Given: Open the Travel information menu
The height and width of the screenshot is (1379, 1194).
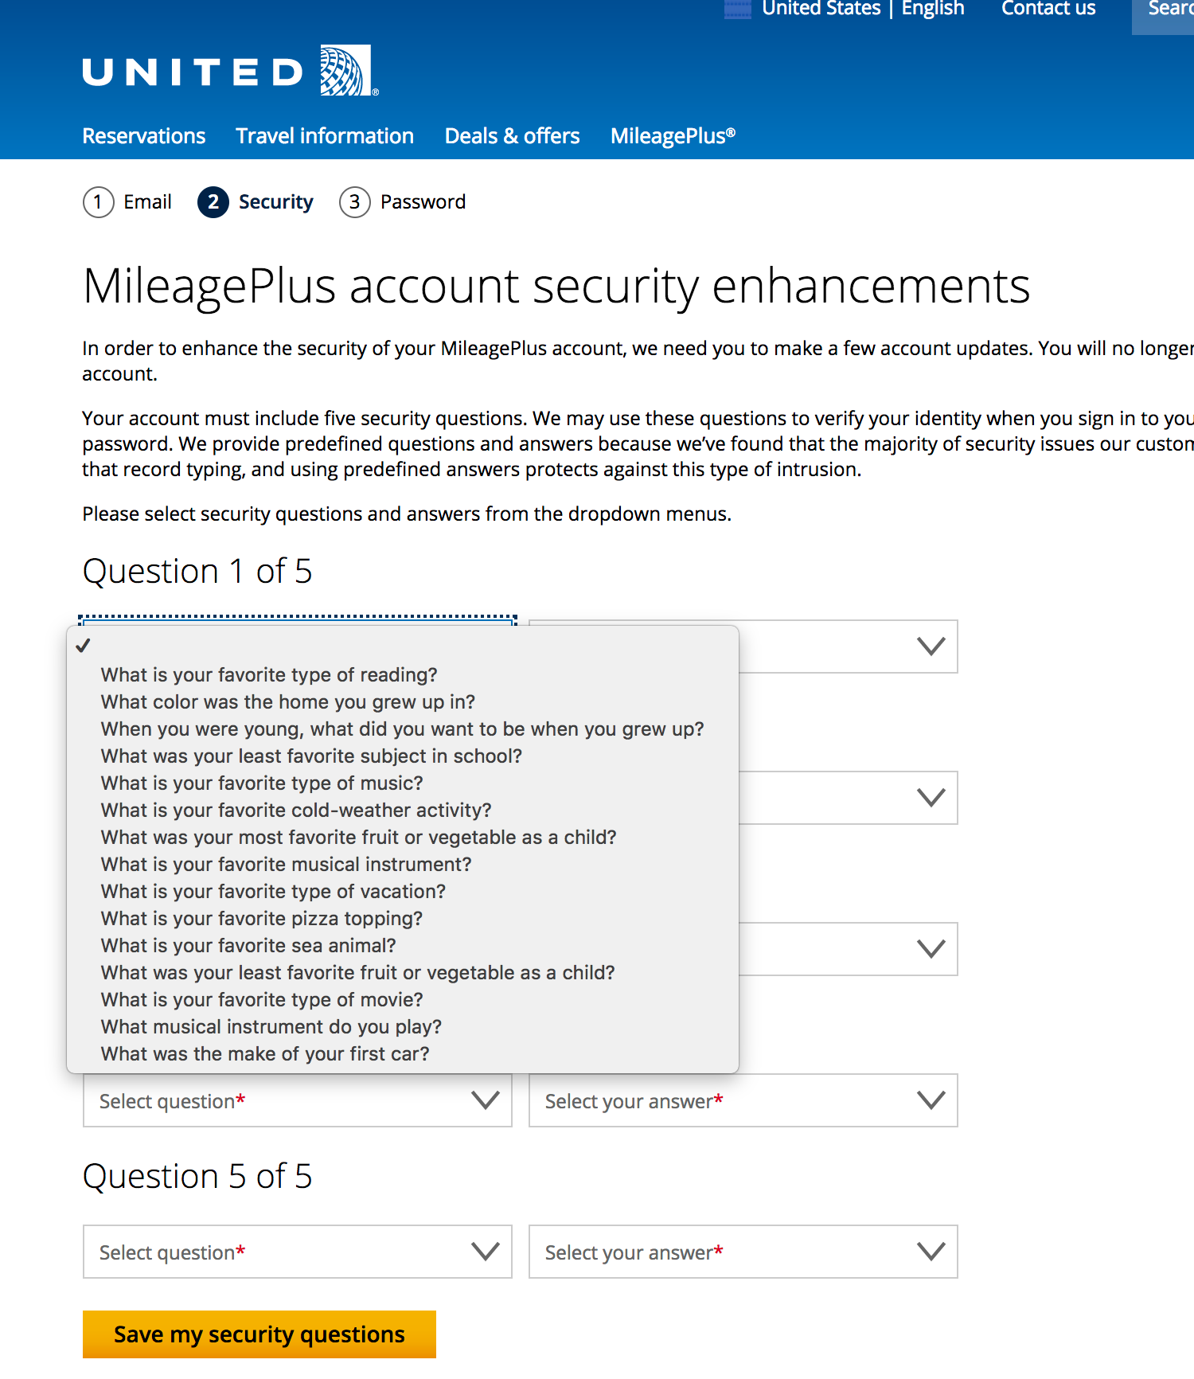Looking at the screenshot, I should (325, 136).
